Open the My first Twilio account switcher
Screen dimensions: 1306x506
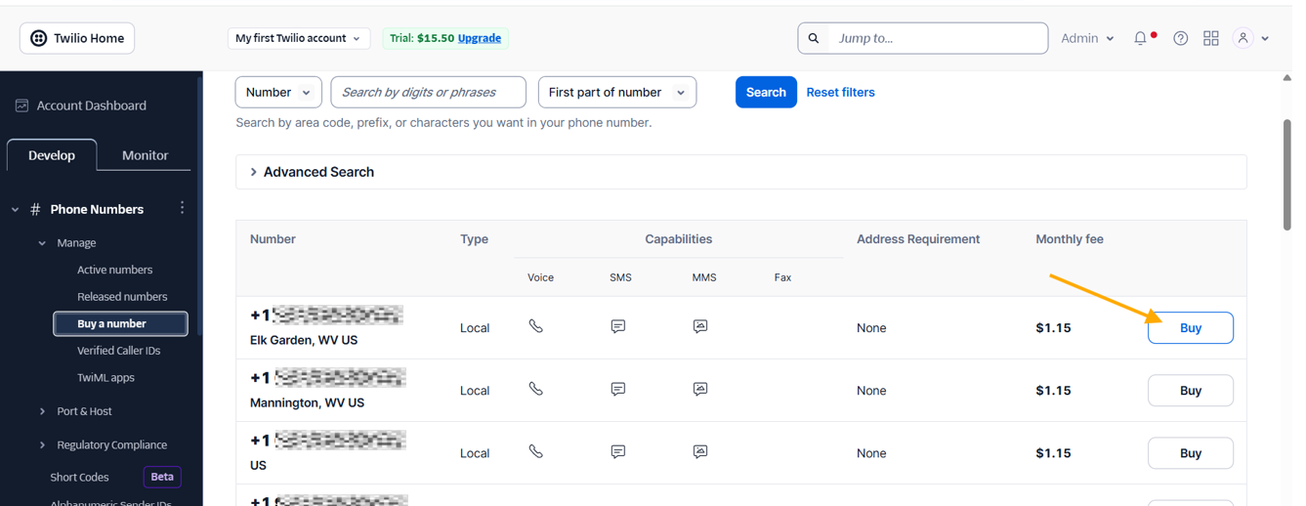[298, 38]
